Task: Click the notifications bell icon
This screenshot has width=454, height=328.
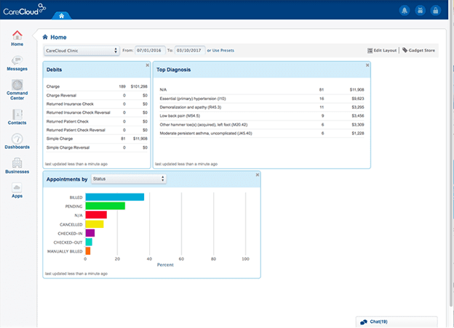Action: tap(404, 10)
